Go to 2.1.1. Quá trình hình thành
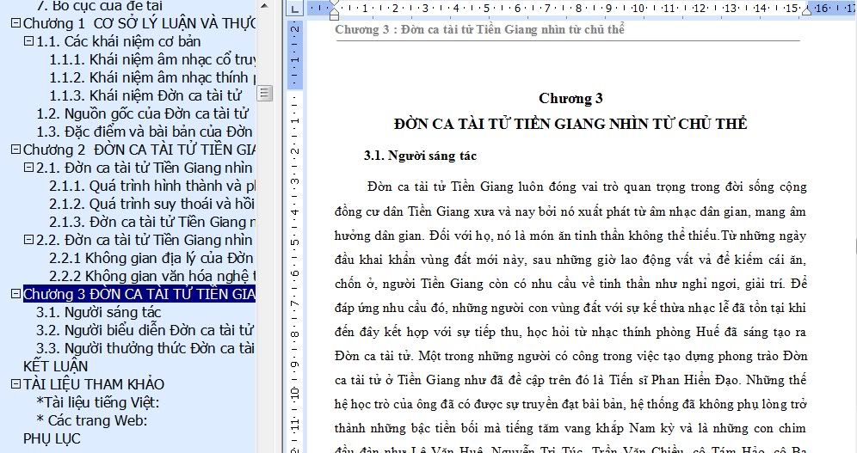This screenshot has height=453, width=857. (x=152, y=186)
